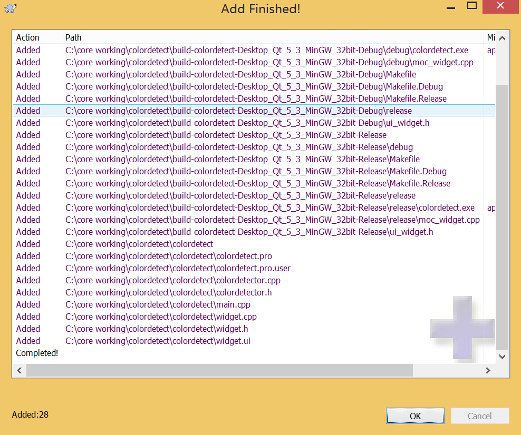
Task: Click the disabled Cancel button
Action: coord(479,416)
